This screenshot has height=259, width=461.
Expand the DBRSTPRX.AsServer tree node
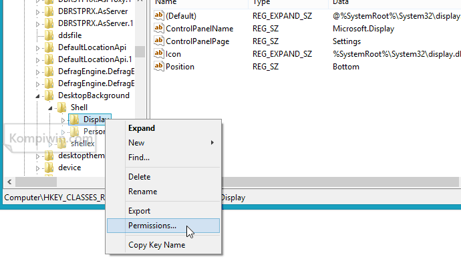[37, 12]
